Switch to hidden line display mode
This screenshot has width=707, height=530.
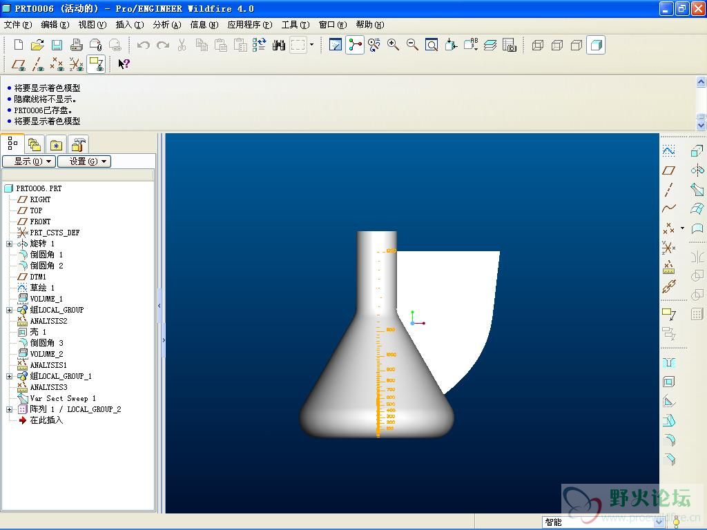(x=557, y=45)
